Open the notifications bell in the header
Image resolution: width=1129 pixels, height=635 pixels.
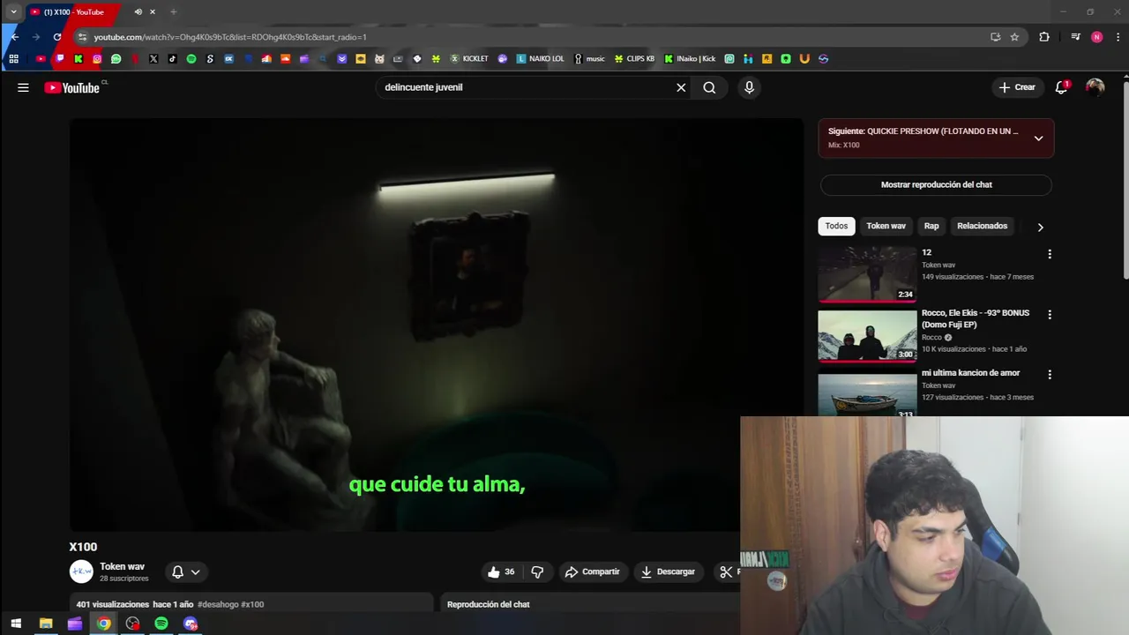pyautogui.click(x=1061, y=87)
